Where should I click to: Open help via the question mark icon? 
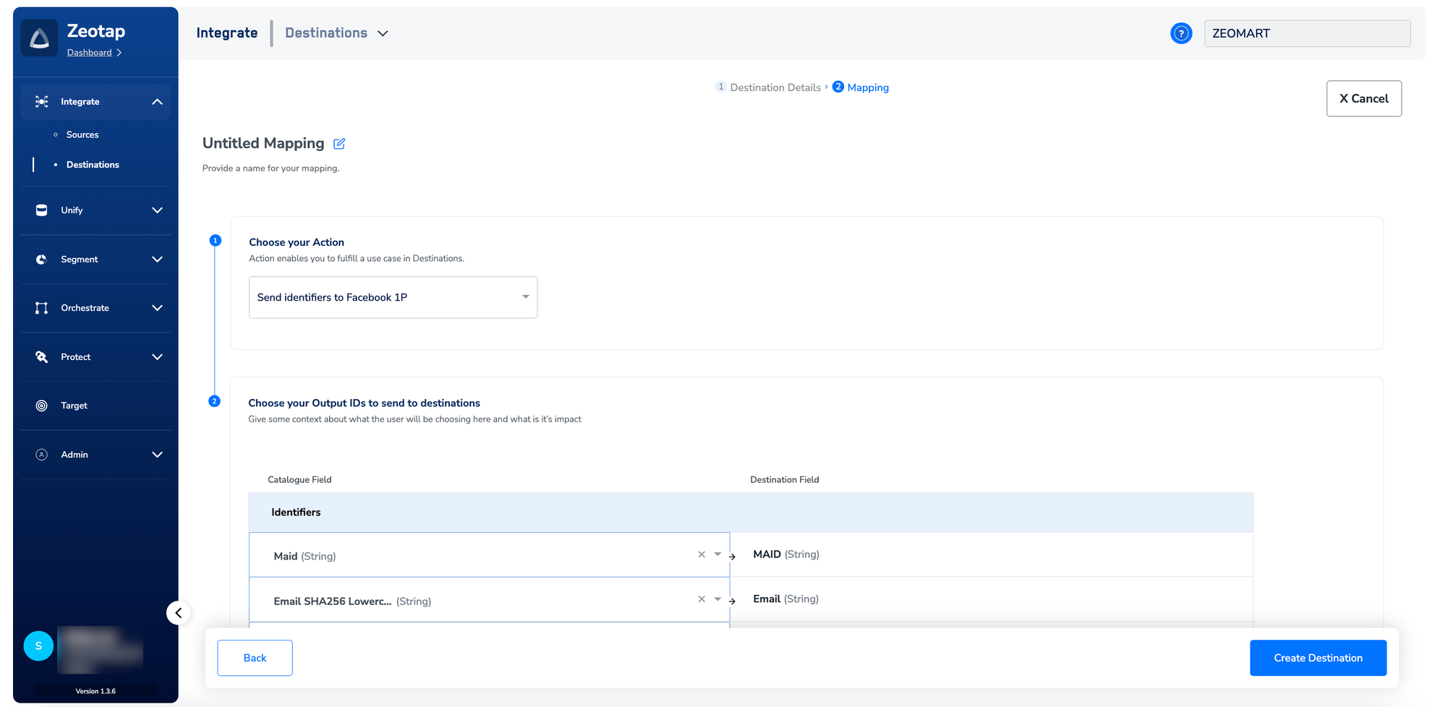pos(1180,33)
